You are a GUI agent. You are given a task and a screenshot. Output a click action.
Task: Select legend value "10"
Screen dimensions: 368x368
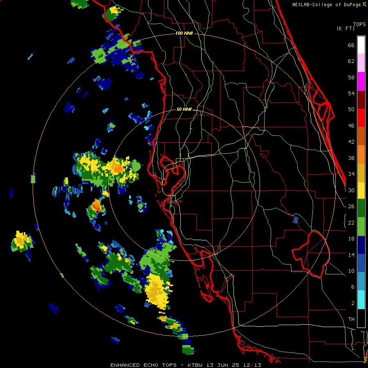[351, 271]
